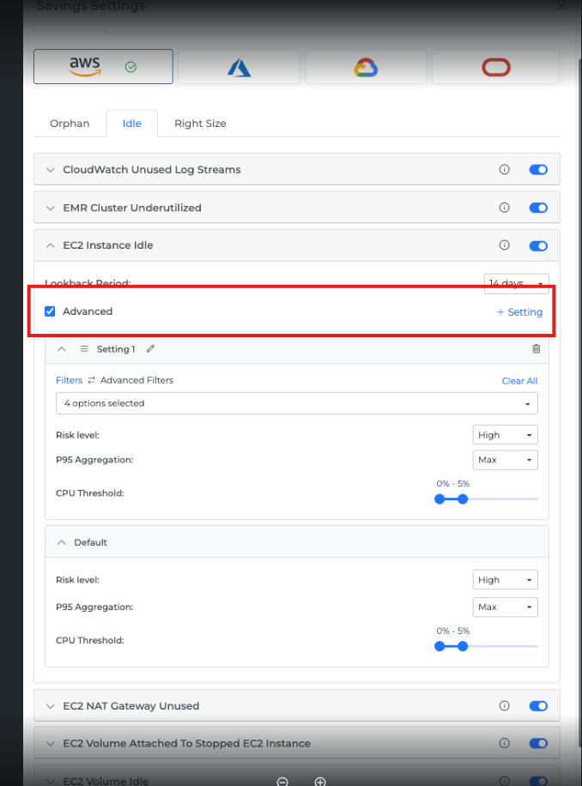This screenshot has height=786, width=582.
Task: Expand CloudWatch Unused Log Streams section
Action: coord(50,170)
